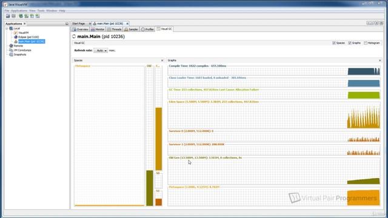Viewport: 388px width, 218px height.
Task: Switch to the Start Page tab
Action: (x=79, y=24)
